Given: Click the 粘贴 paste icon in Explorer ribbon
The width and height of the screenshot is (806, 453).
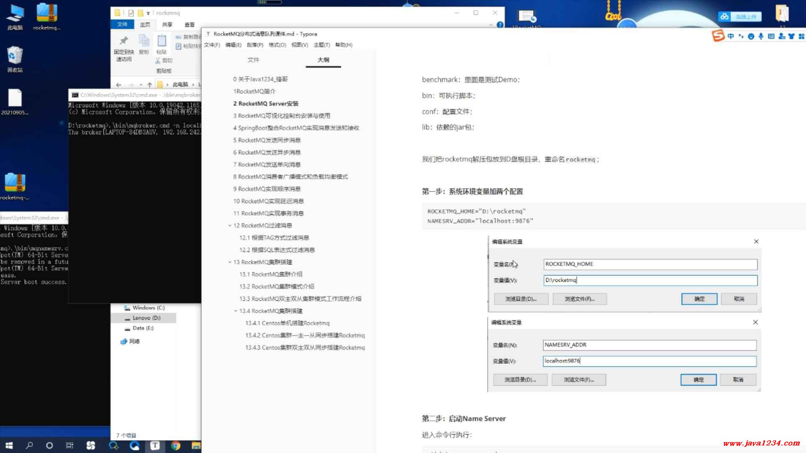Looking at the screenshot, I should tap(162, 41).
